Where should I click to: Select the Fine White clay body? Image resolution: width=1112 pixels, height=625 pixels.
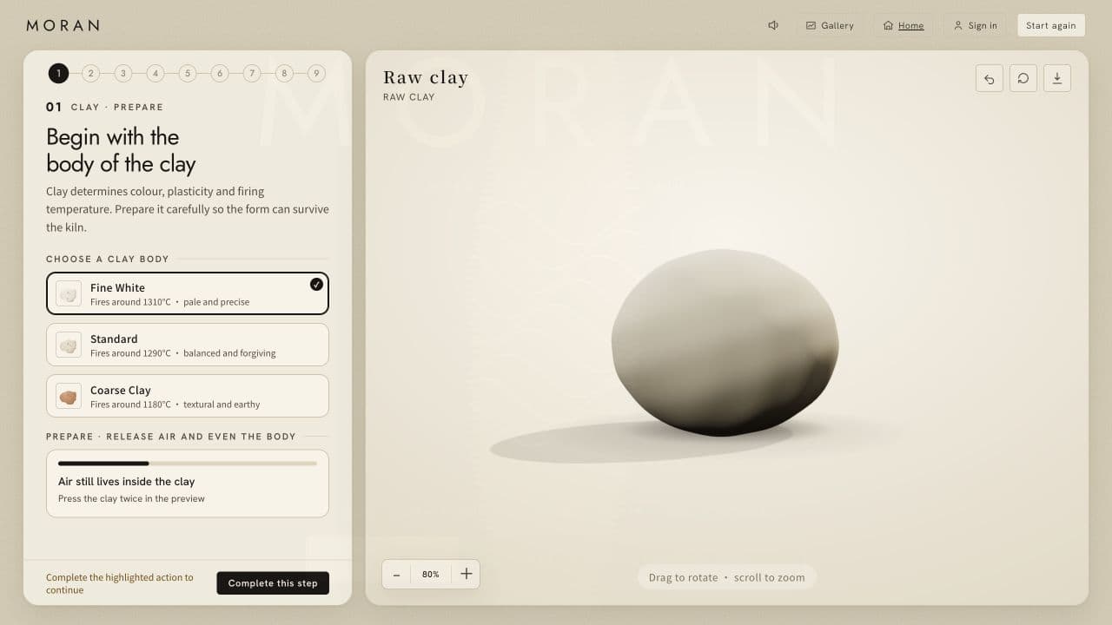pos(188,293)
